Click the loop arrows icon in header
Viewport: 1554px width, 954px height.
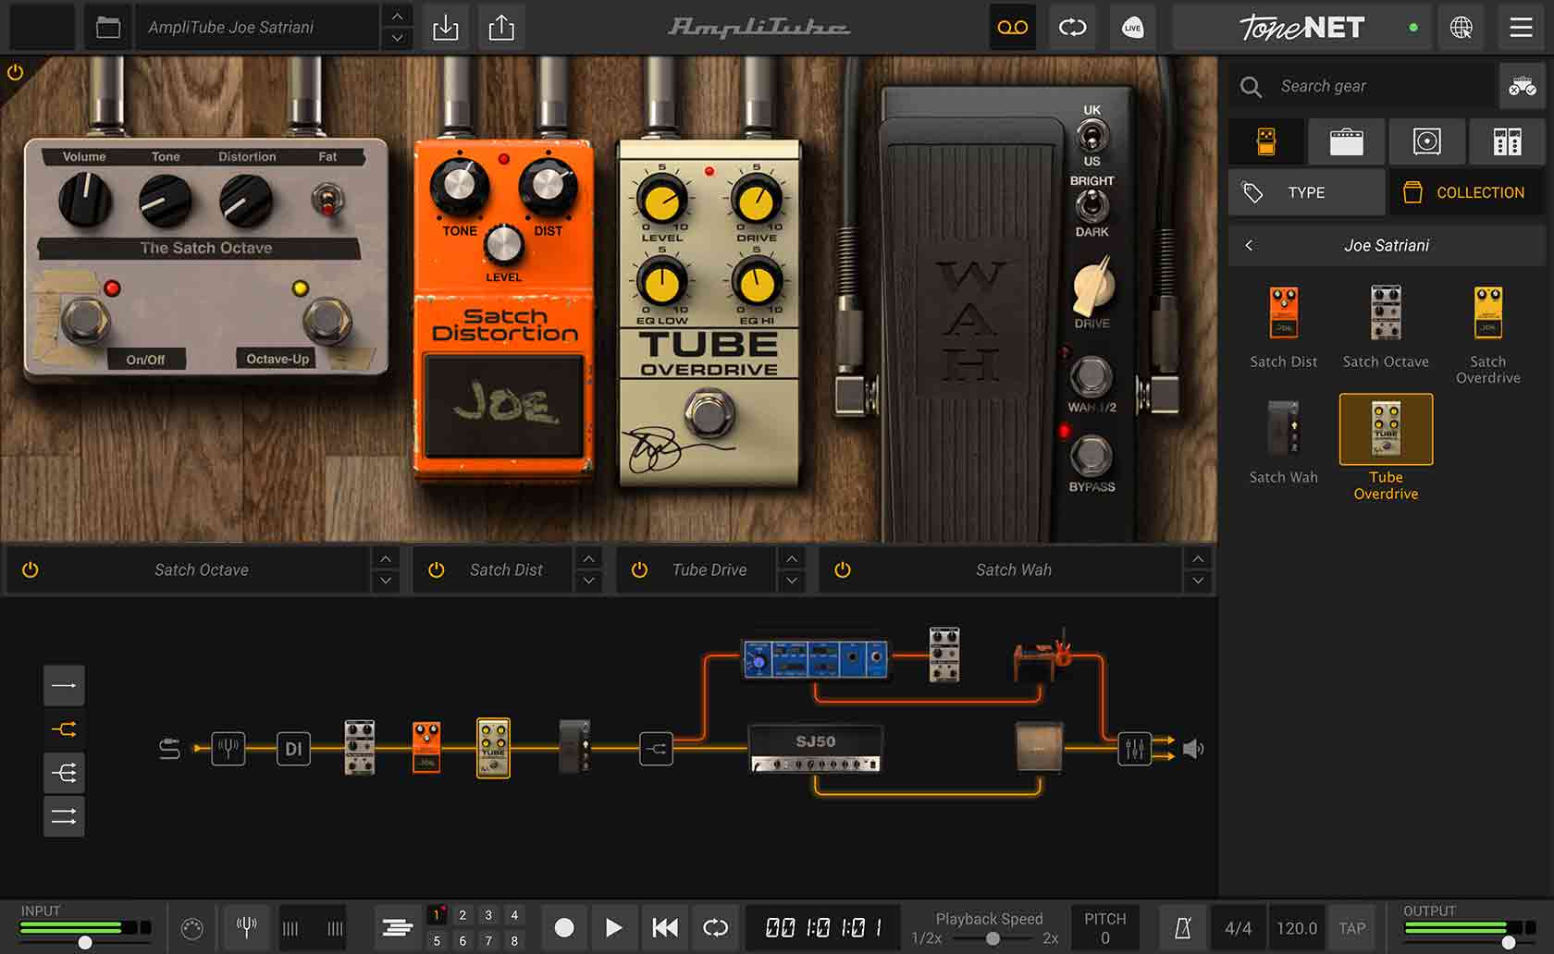point(1072,27)
